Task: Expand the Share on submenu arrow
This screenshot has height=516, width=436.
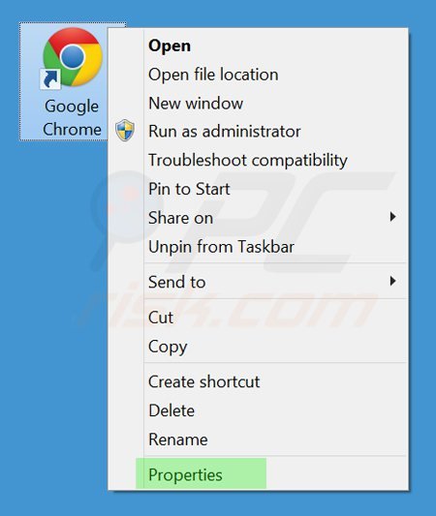Action: pos(392,217)
